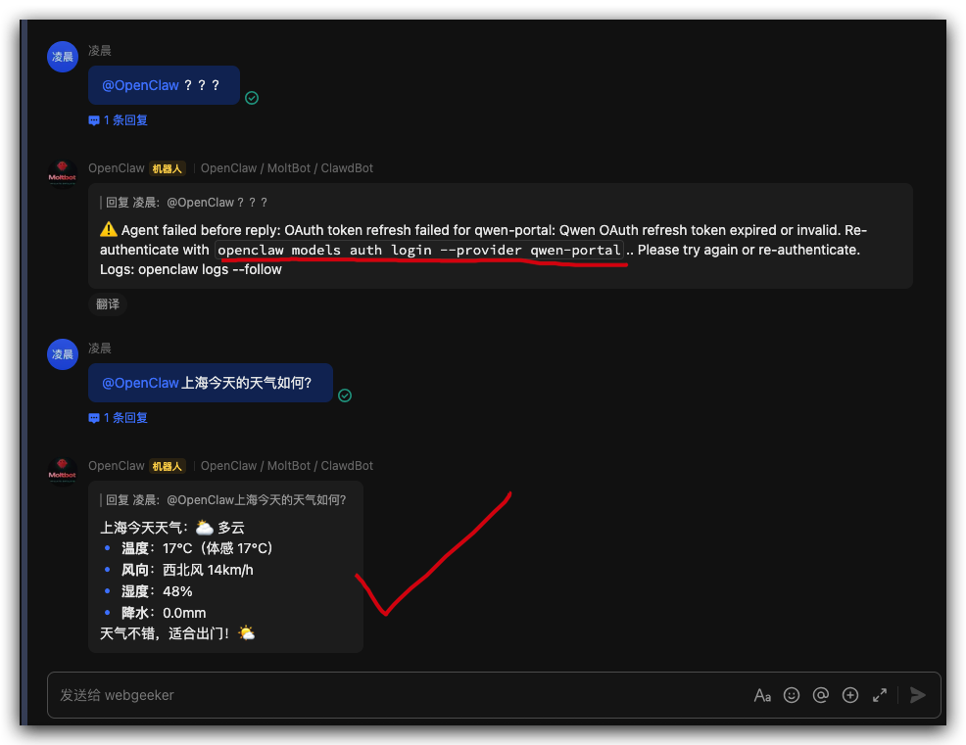The width and height of the screenshot is (966, 745).
Task: Click read-status checkmark beside ？？？ message
Action: pyautogui.click(x=252, y=98)
